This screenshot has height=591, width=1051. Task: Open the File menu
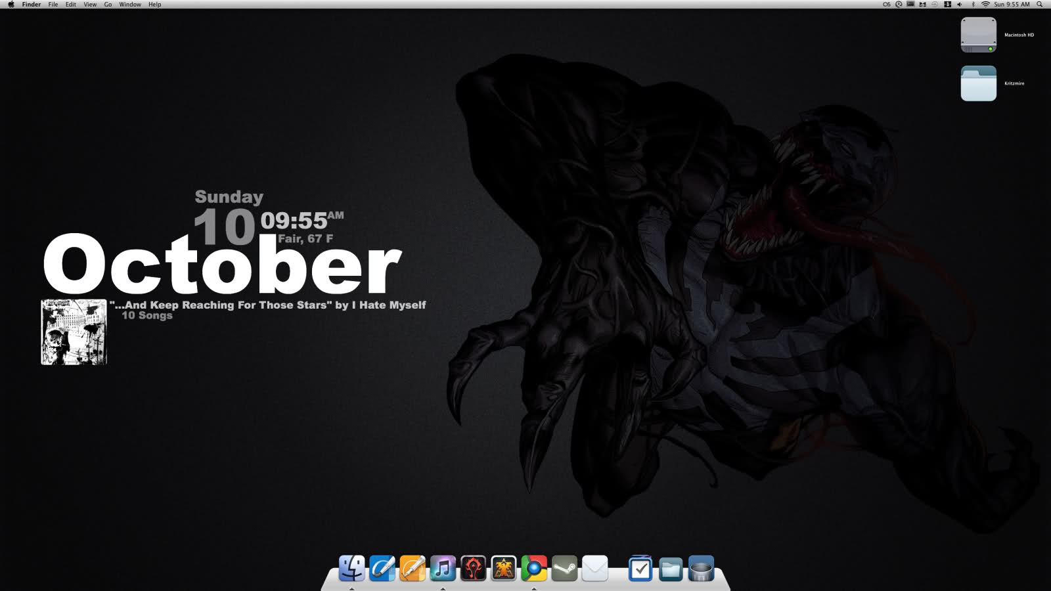point(53,5)
